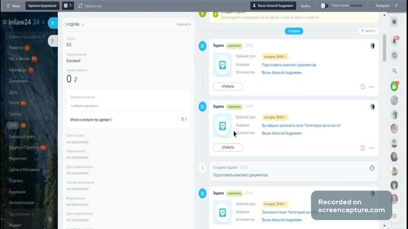Open 'Автоматизация' in left menu
408x229 pixels.
(21, 202)
